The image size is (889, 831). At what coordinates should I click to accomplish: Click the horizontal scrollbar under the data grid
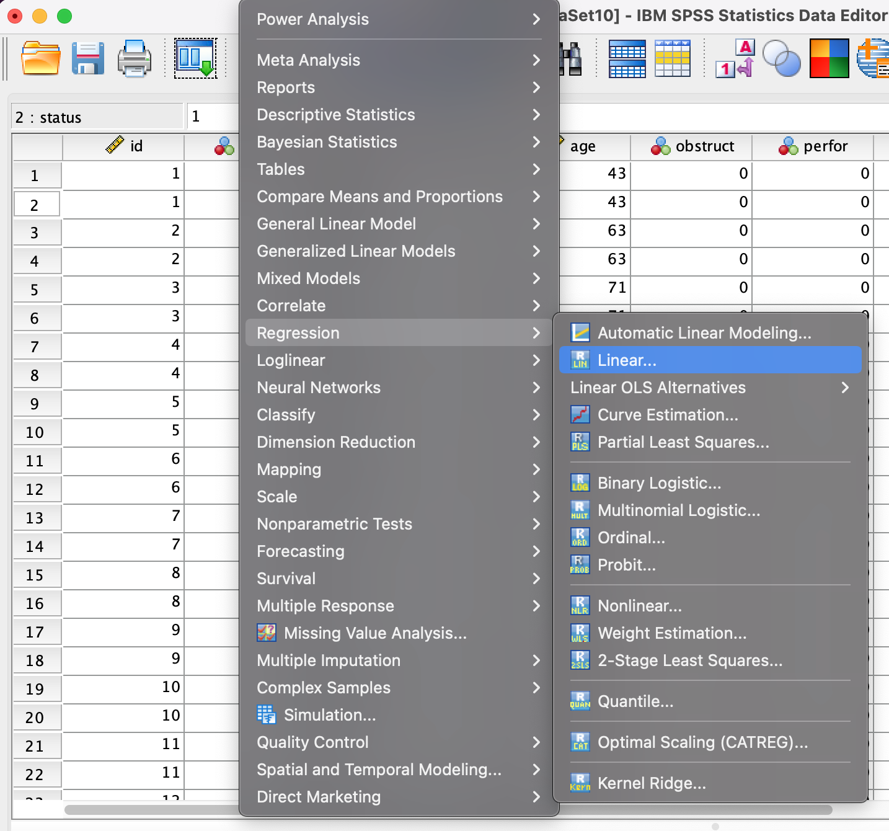click(149, 810)
